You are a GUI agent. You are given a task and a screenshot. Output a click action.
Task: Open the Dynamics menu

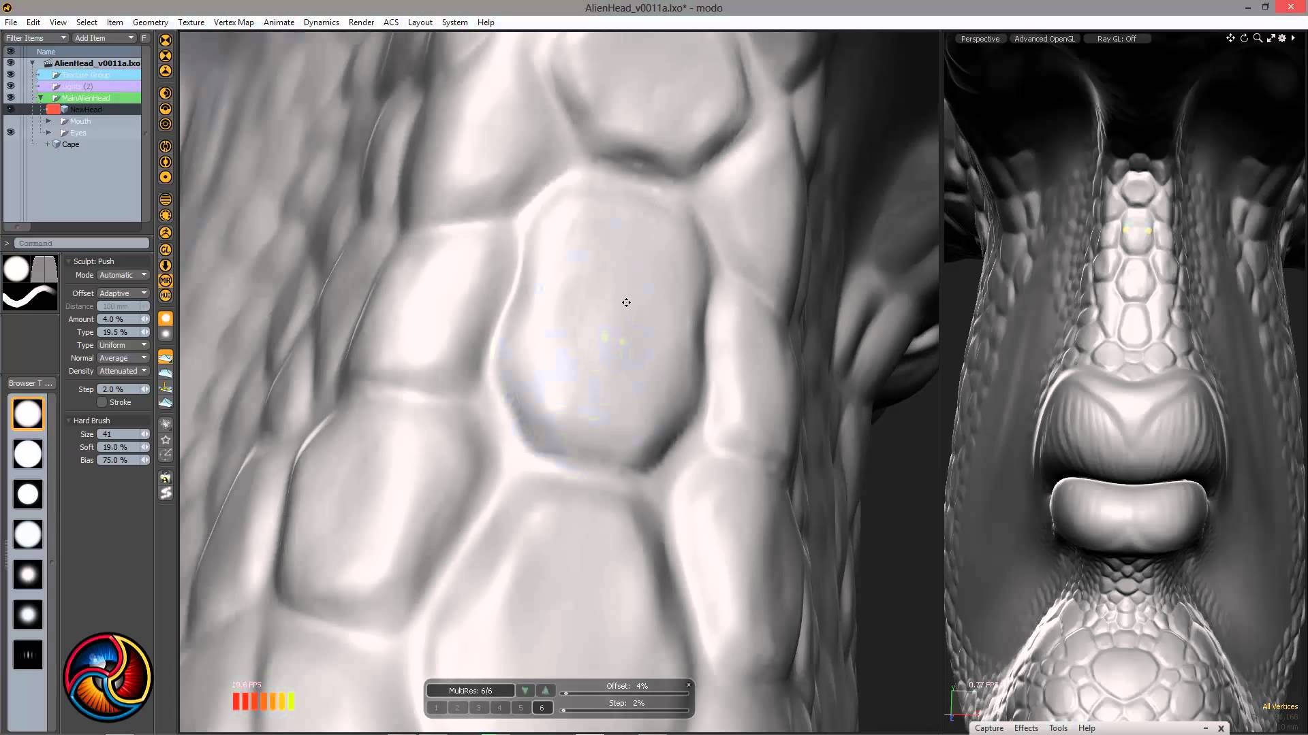(x=321, y=22)
